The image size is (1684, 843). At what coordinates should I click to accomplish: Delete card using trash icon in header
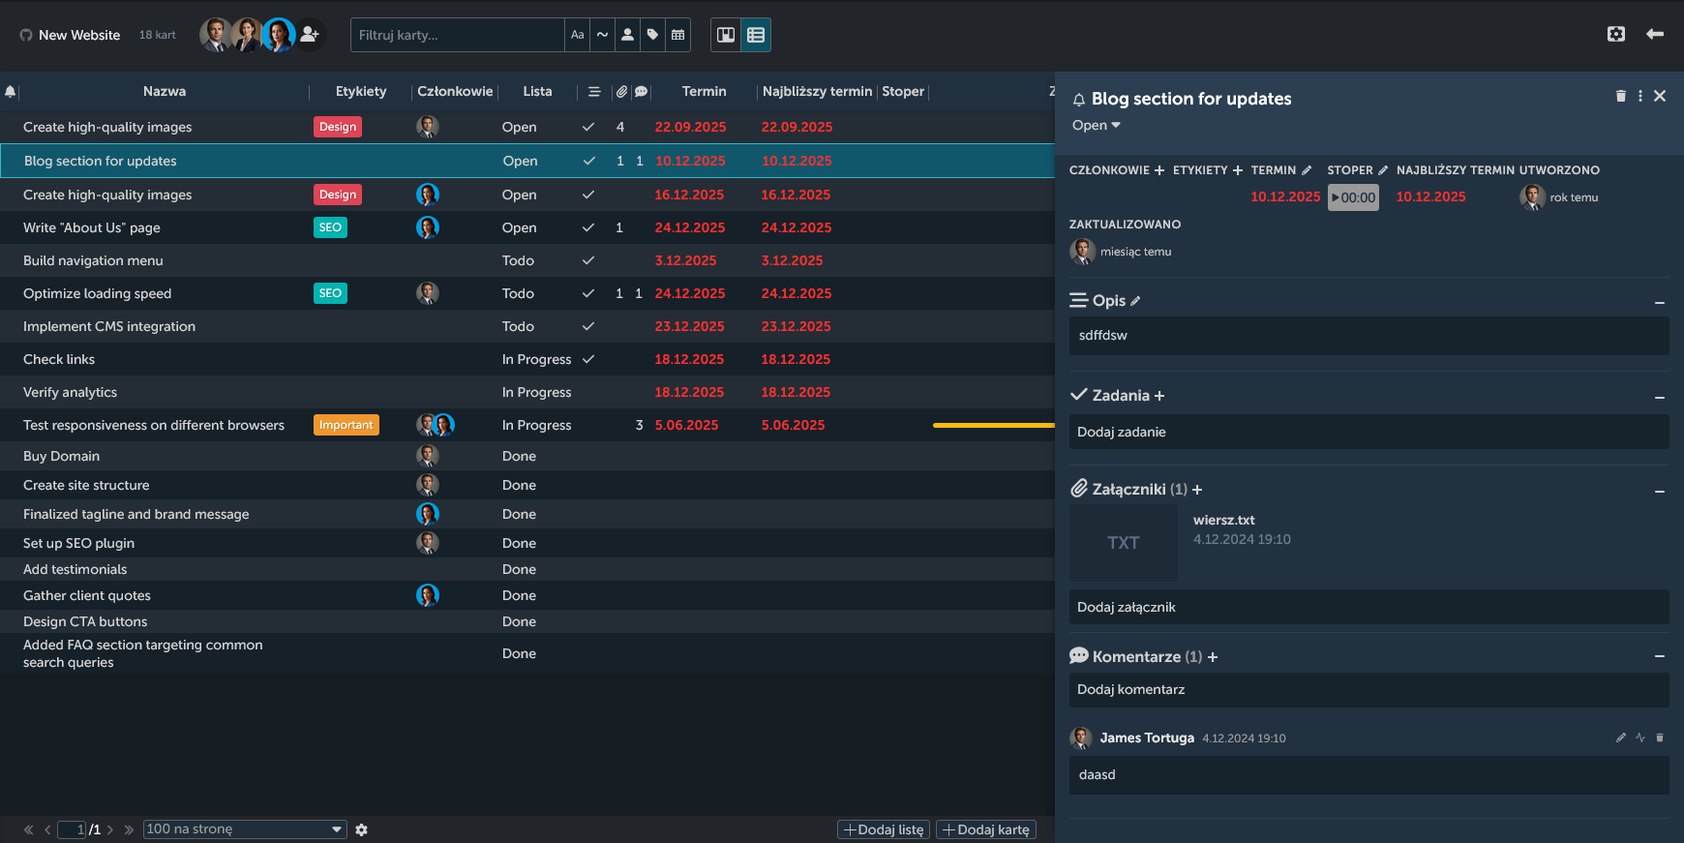tap(1621, 96)
